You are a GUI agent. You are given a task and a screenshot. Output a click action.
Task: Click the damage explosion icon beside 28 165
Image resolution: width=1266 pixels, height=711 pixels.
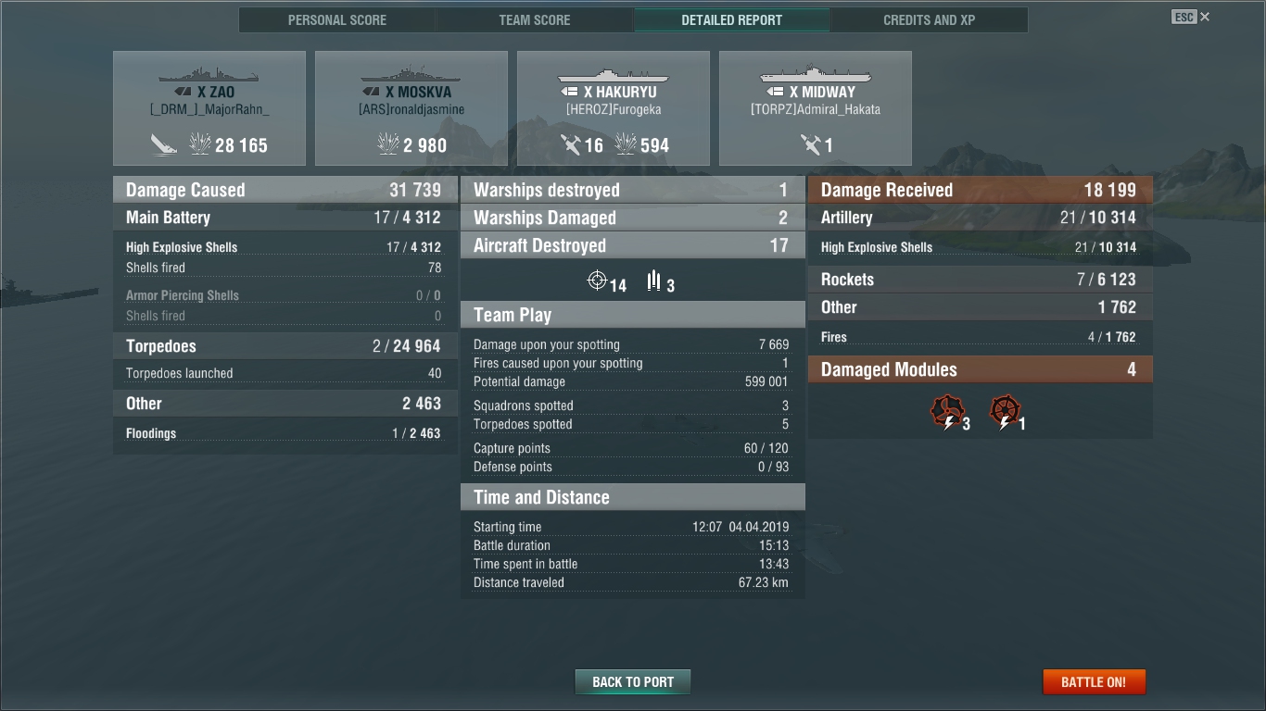[200, 144]
